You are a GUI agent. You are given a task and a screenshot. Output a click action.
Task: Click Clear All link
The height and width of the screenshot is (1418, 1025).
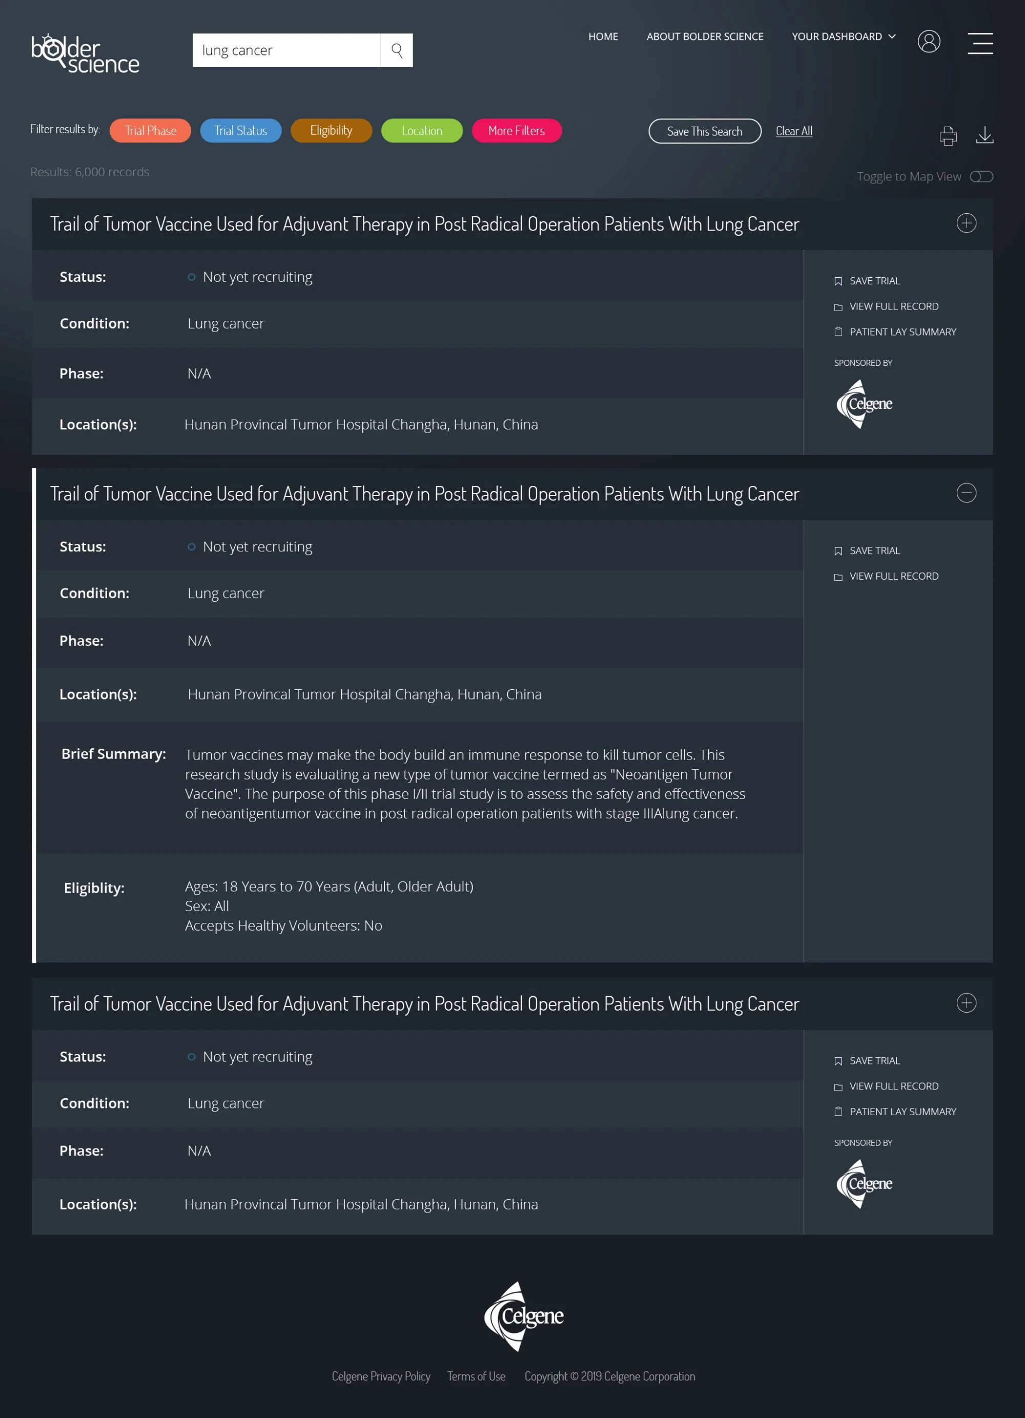pos(794,131)
